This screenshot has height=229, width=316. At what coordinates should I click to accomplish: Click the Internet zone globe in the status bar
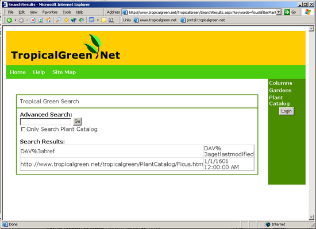(268, 224)
